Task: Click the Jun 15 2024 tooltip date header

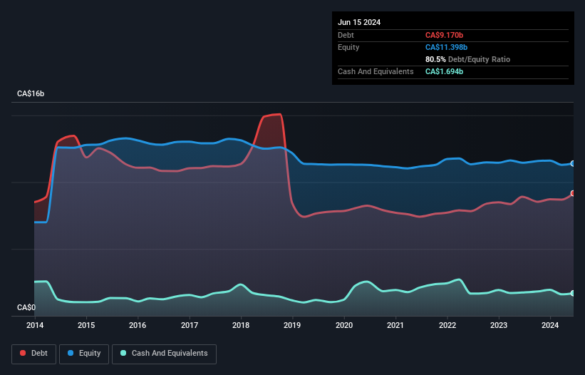Action: [359, 22]
